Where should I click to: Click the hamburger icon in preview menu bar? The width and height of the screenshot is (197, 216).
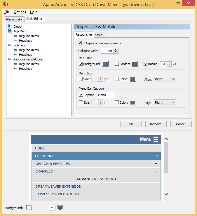pos(156,139)
